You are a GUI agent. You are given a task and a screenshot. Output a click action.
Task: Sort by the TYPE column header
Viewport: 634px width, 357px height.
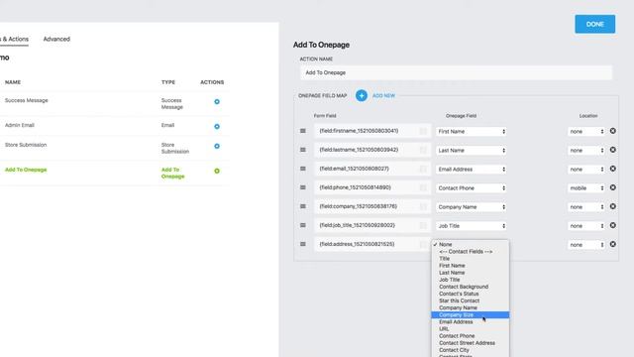pos(168,82)
